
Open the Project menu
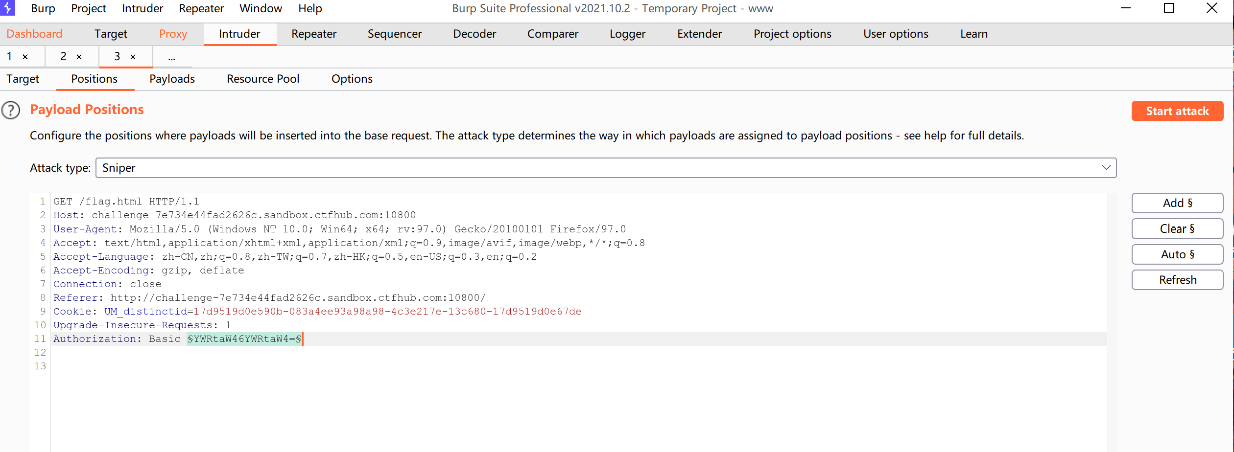click(89, 8)
